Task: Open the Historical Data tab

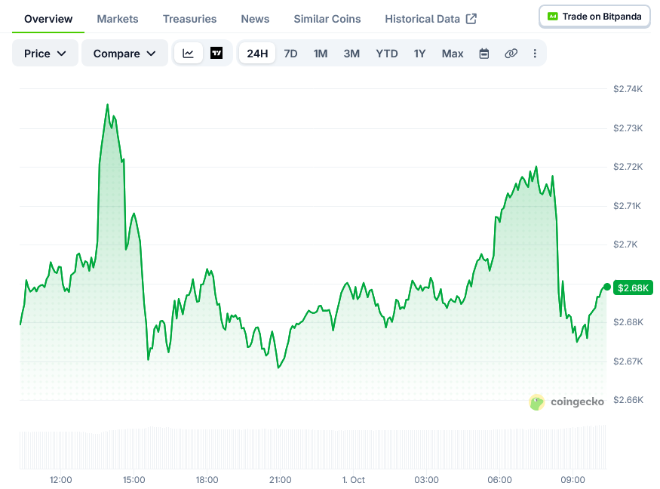Action: 431,19
